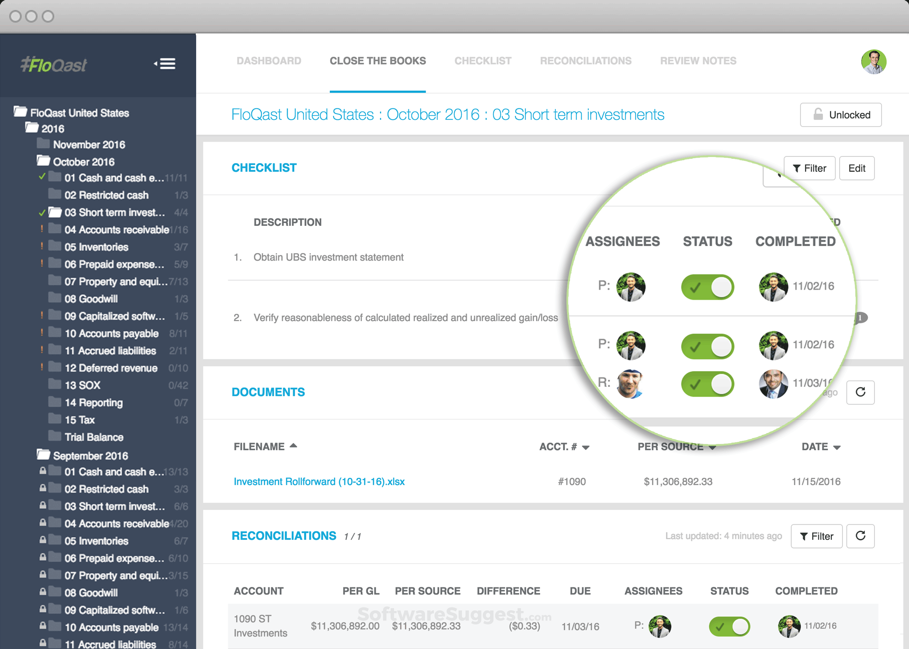Click the Unlocked button
Image resolution: width=909 pixels, height=649 pixels.
(x=840, y=115)
